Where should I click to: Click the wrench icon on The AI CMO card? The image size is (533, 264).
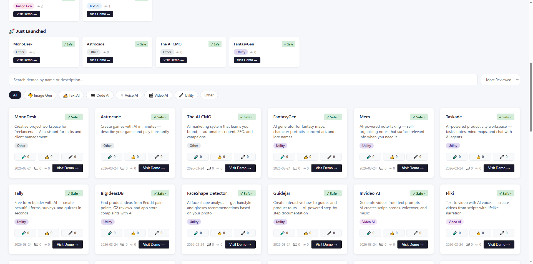click(243, 157)
